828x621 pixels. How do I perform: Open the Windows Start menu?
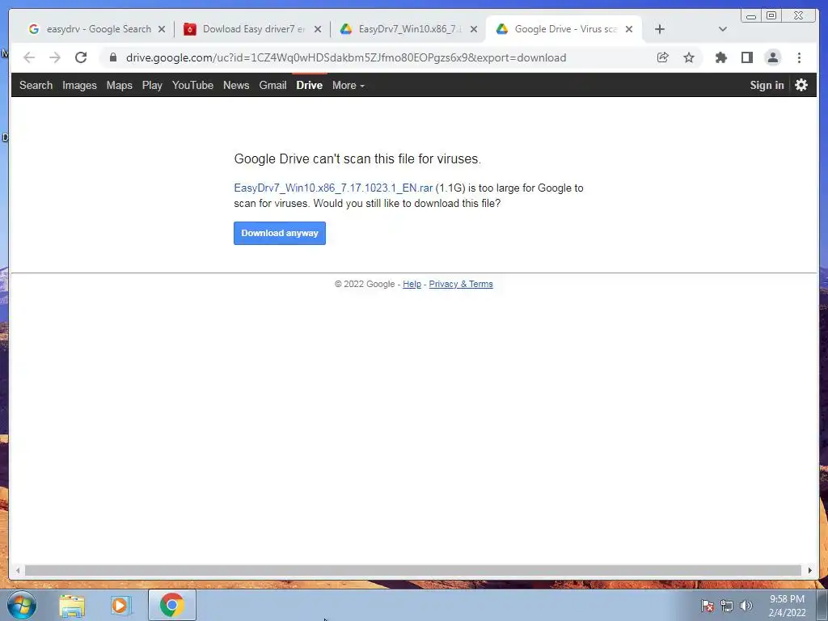(x=22, y=605)
